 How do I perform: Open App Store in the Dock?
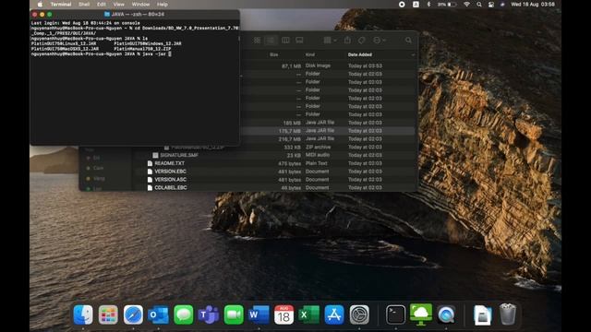334,314
